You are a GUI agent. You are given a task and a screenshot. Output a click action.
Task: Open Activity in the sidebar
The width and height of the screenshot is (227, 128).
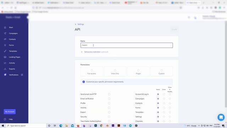12,63
